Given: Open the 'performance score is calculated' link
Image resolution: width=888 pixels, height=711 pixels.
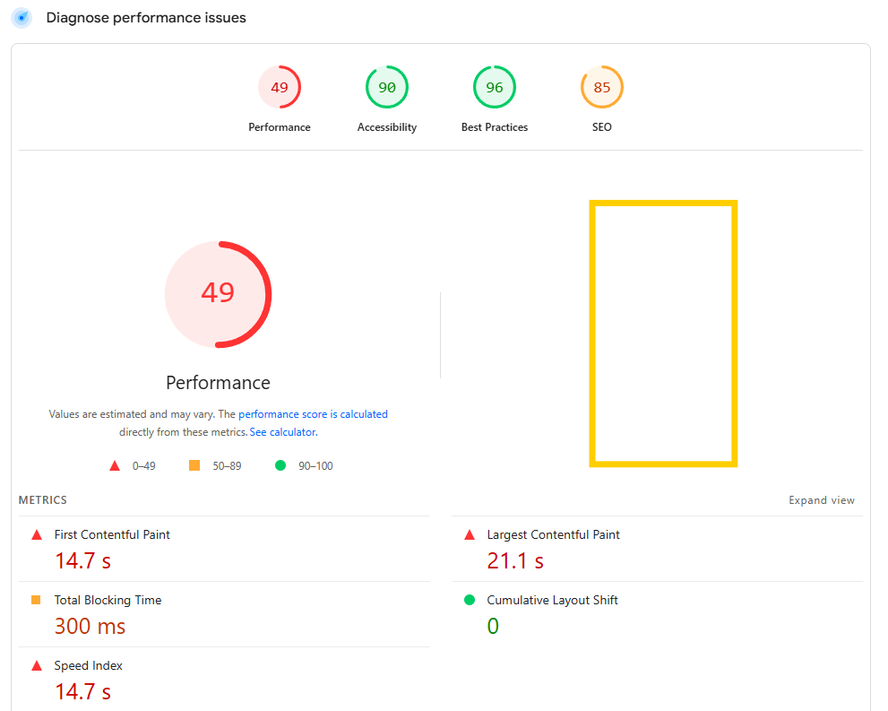Looking at the screenshot, I should (x=314, y=414).
